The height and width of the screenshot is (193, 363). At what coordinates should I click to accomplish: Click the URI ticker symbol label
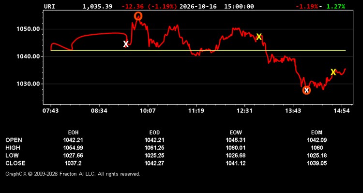pyautogui.click(x=49, y=6)
